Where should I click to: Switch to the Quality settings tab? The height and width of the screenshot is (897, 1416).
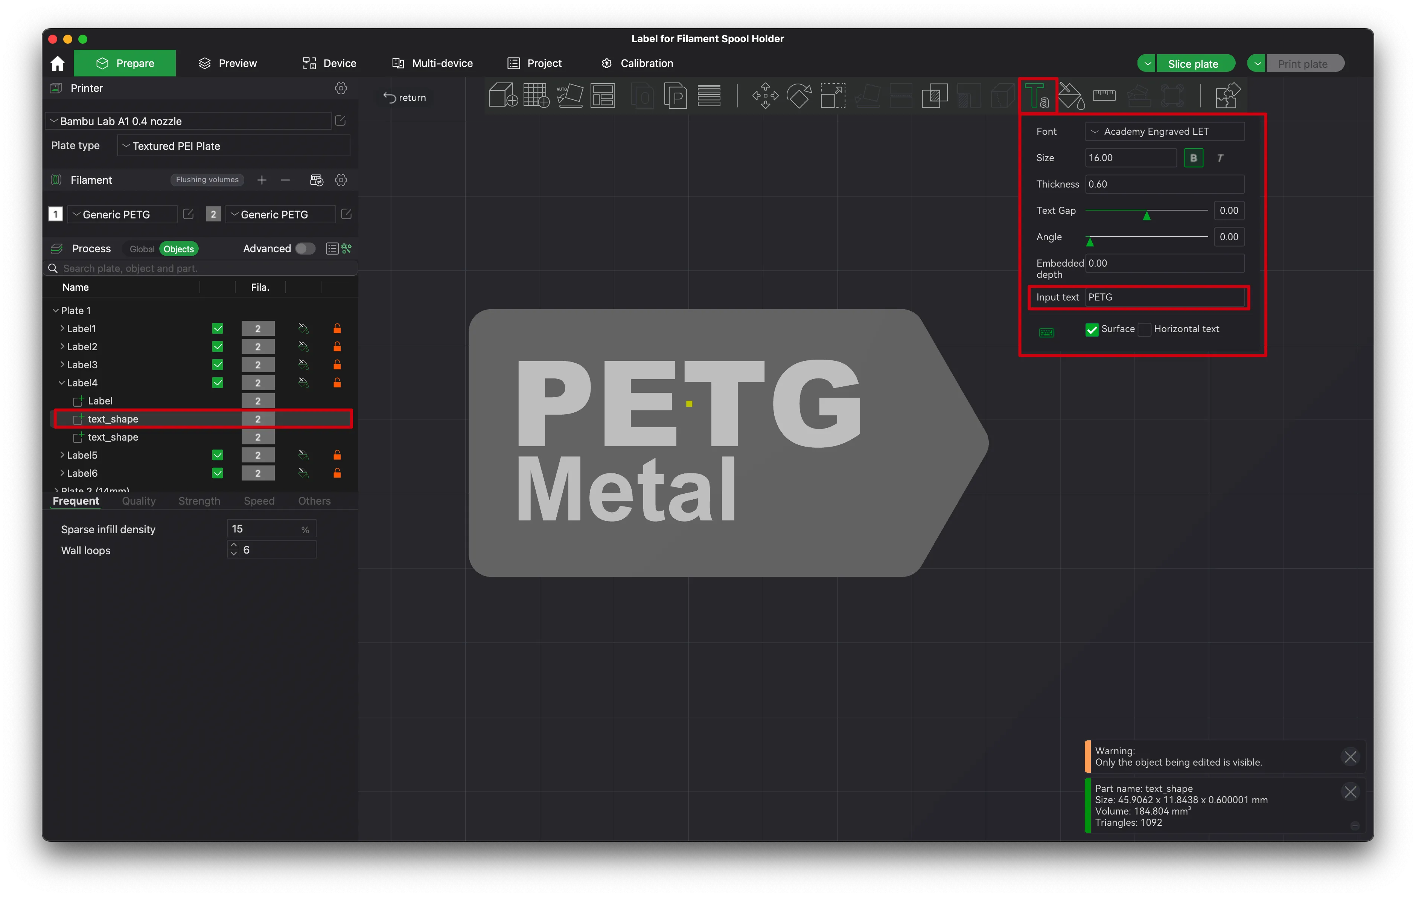click(x=139, y=500)
